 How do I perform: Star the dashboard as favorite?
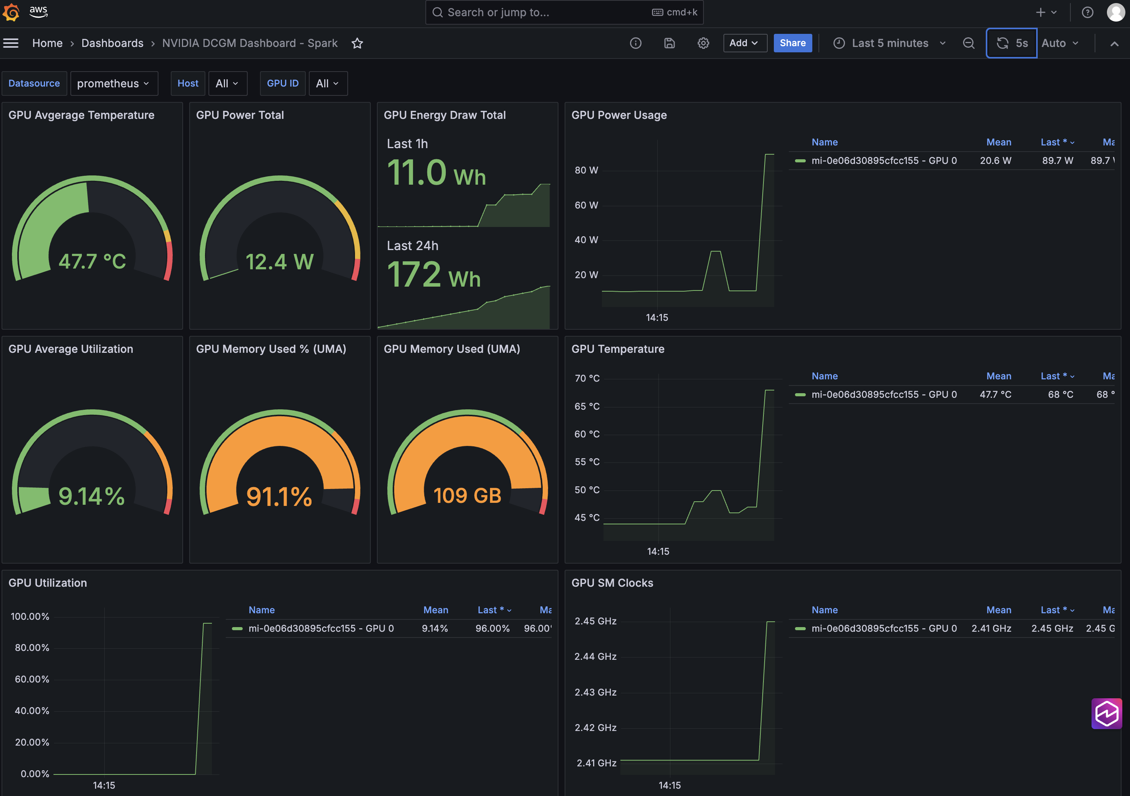357,43
